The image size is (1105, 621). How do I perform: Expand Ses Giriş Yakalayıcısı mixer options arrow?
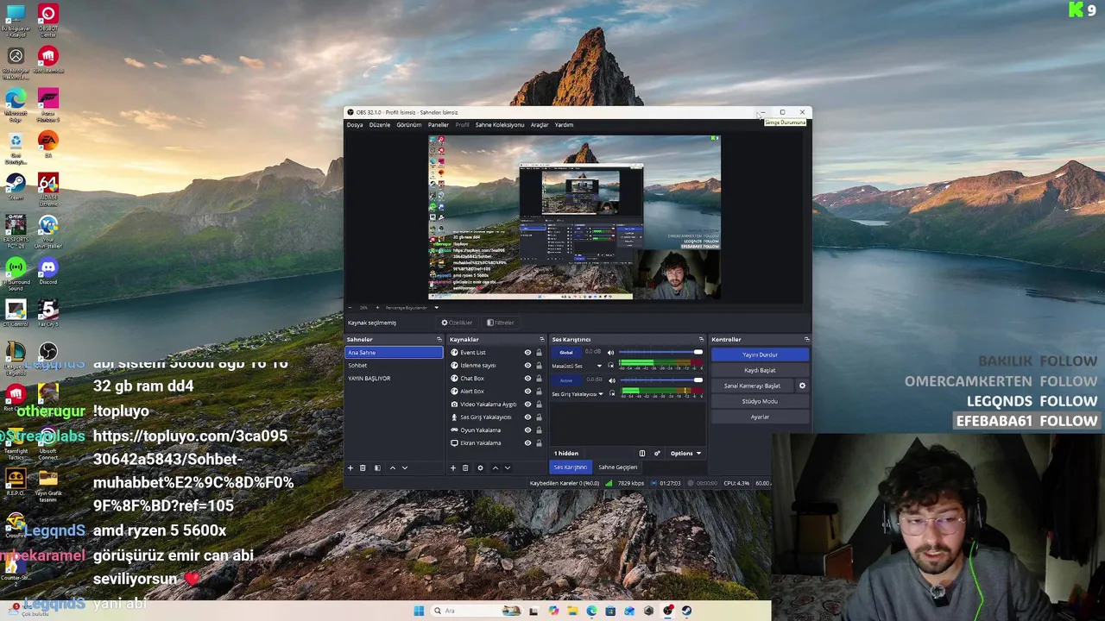pyautogui.click(x=601, y=394)
